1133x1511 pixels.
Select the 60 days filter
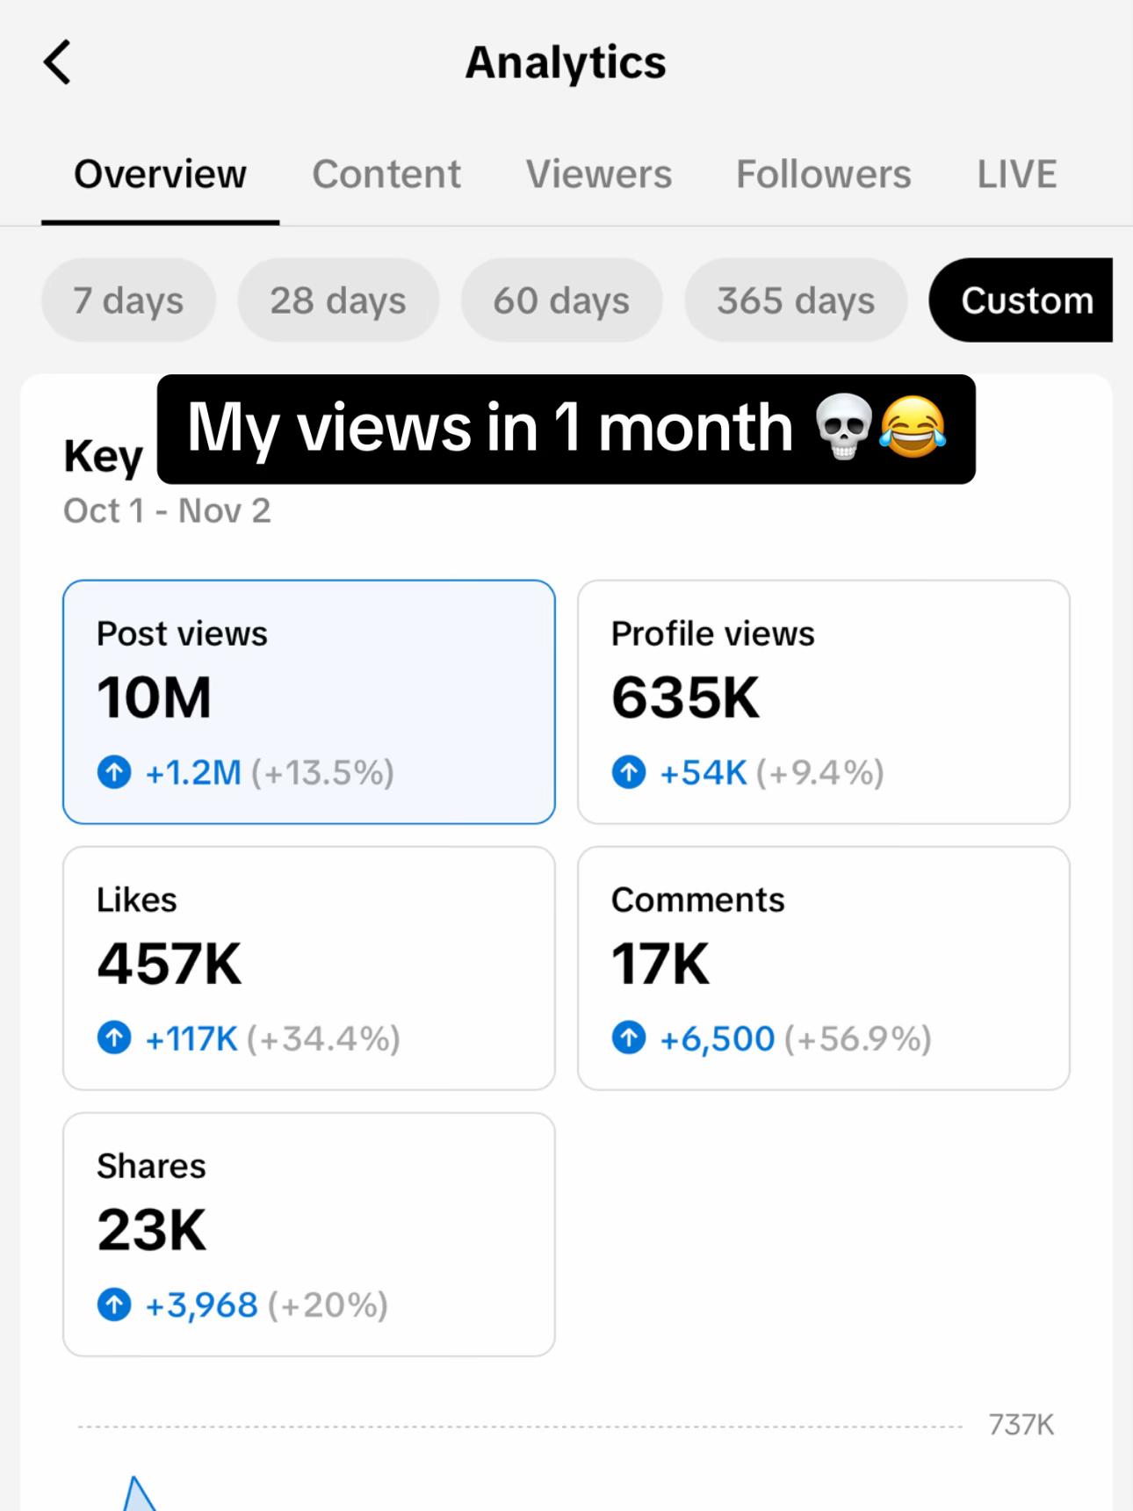tap(561, 300)
